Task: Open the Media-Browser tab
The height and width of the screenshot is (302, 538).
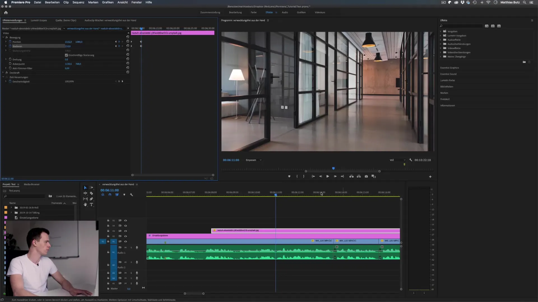Action: point(32,185)
